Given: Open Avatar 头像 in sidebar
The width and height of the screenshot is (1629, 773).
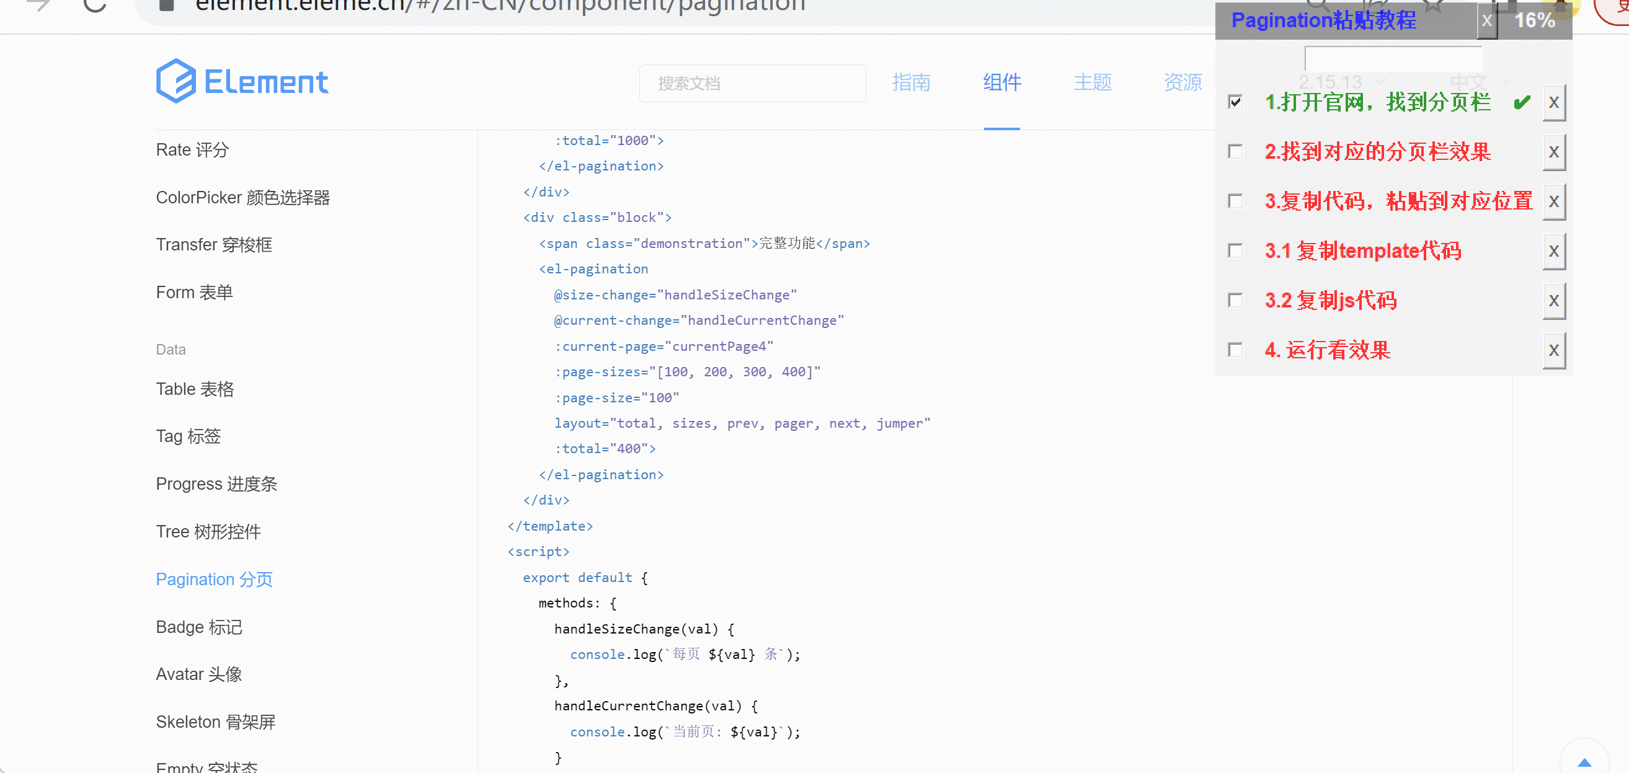Looking at the screenshot, I should [x=198, y=674].
